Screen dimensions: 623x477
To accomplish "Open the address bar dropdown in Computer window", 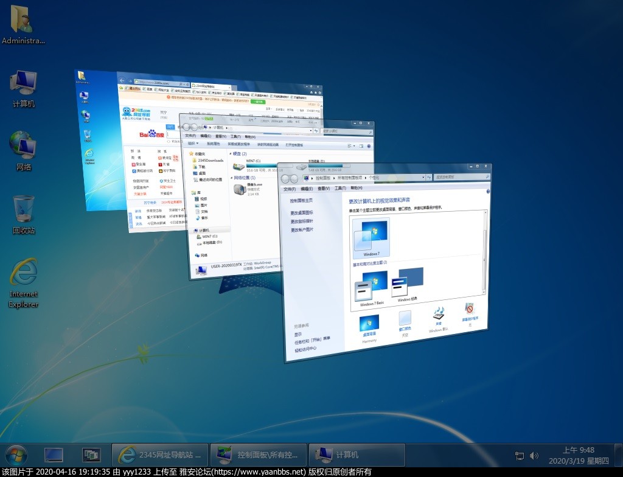I will click(311, 130).
